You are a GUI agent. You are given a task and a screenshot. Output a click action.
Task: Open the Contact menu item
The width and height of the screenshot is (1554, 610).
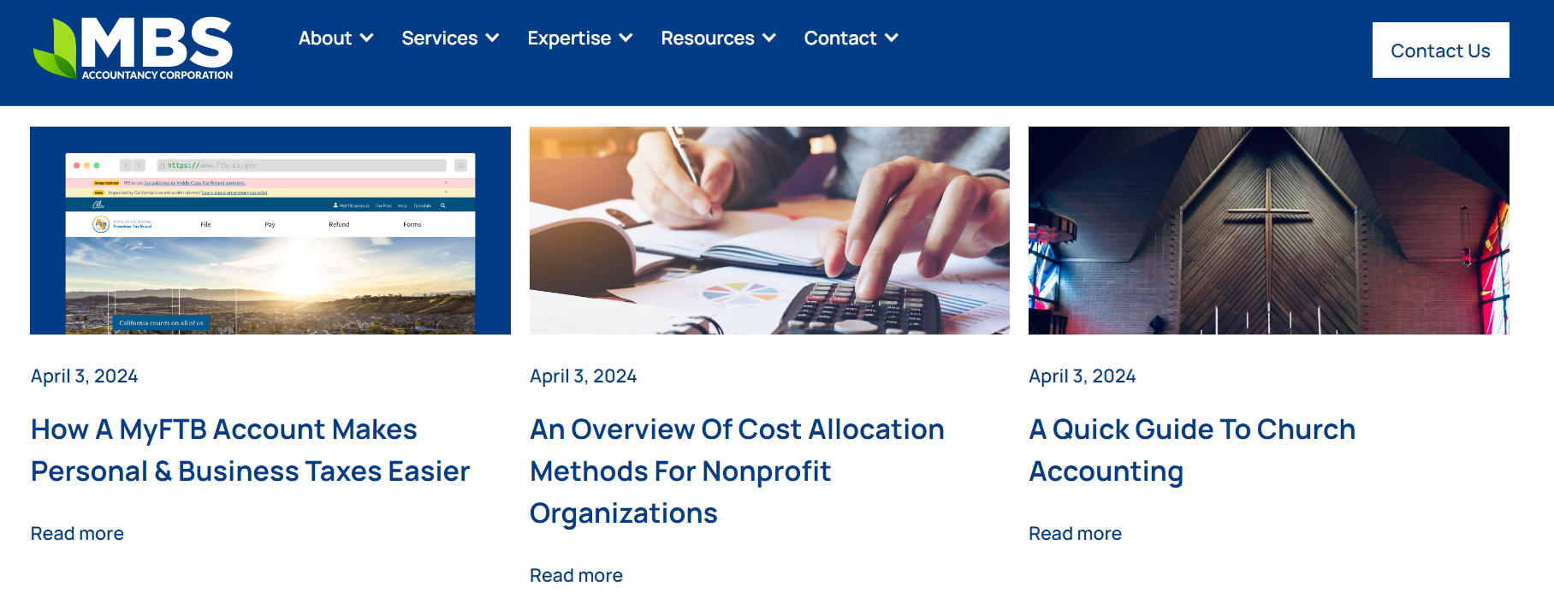point(839,38)
